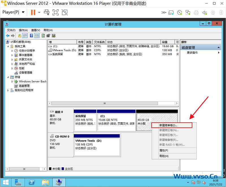Viewport: 226px width, 187px height.
Task: Select the (C:) volume row in list
Action: [x=113, y=46]
